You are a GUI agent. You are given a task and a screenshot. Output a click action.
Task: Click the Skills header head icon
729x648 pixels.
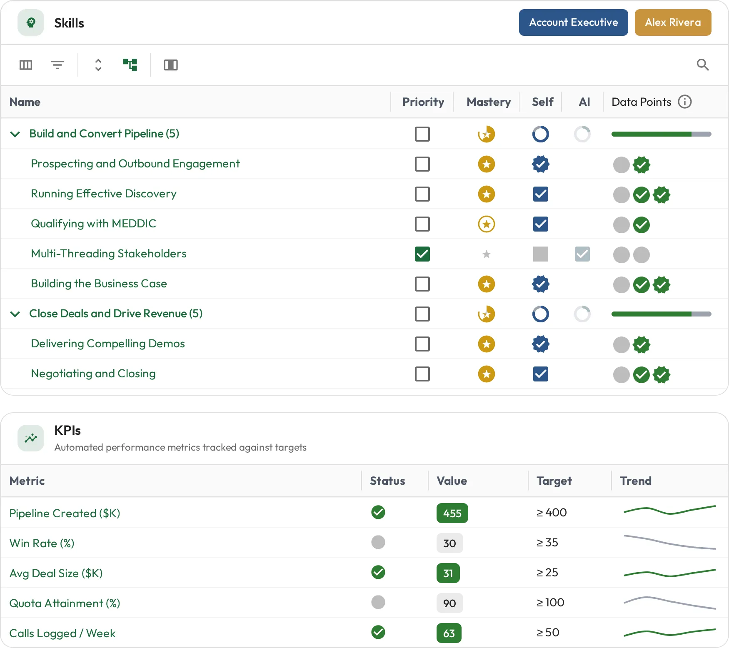pyautogui.click(x=31, y=22)
